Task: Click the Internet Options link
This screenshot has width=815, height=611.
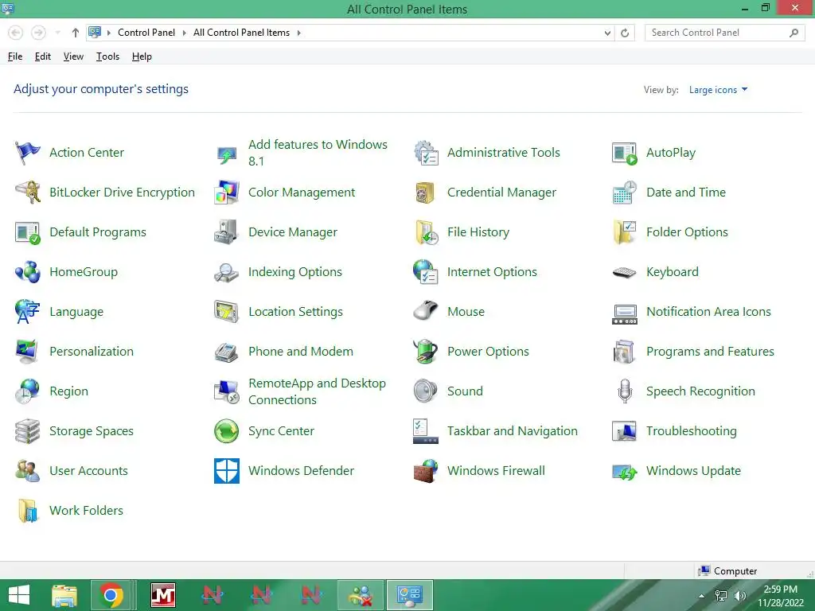Action: coord(492,272)
